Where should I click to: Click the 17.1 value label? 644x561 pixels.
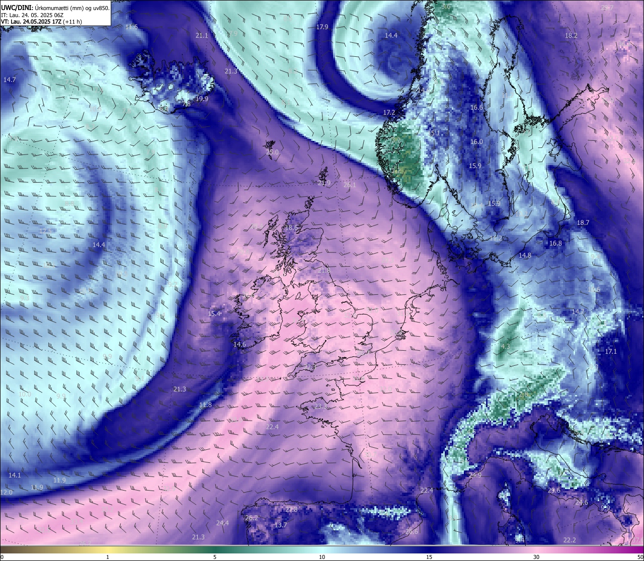[x=611, y=351]
